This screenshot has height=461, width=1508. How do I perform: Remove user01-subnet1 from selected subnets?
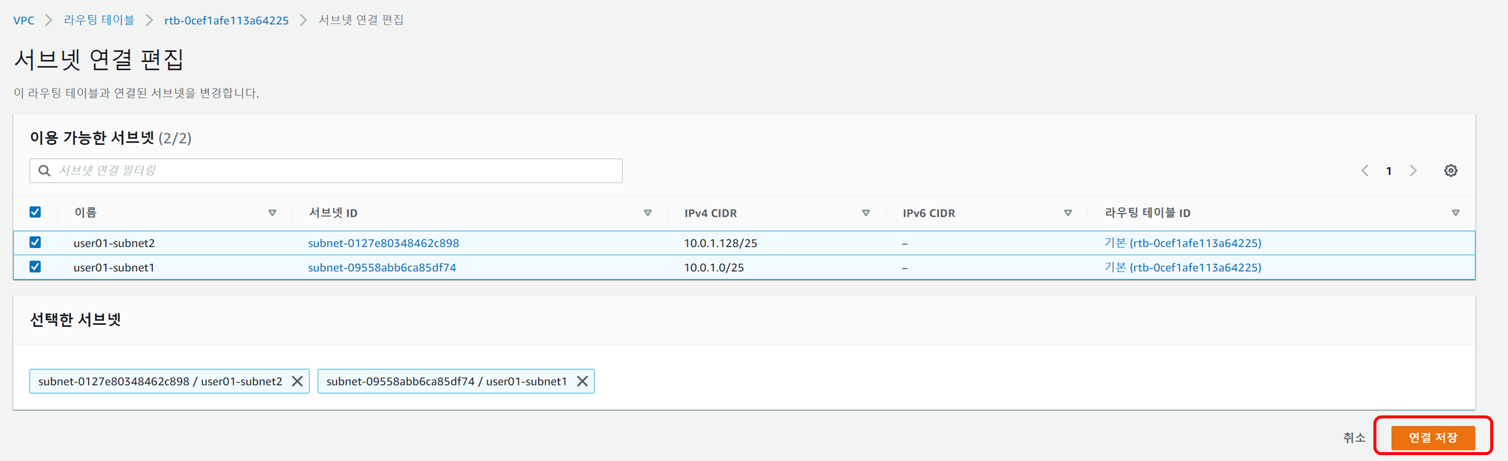[x=582, y=381]
